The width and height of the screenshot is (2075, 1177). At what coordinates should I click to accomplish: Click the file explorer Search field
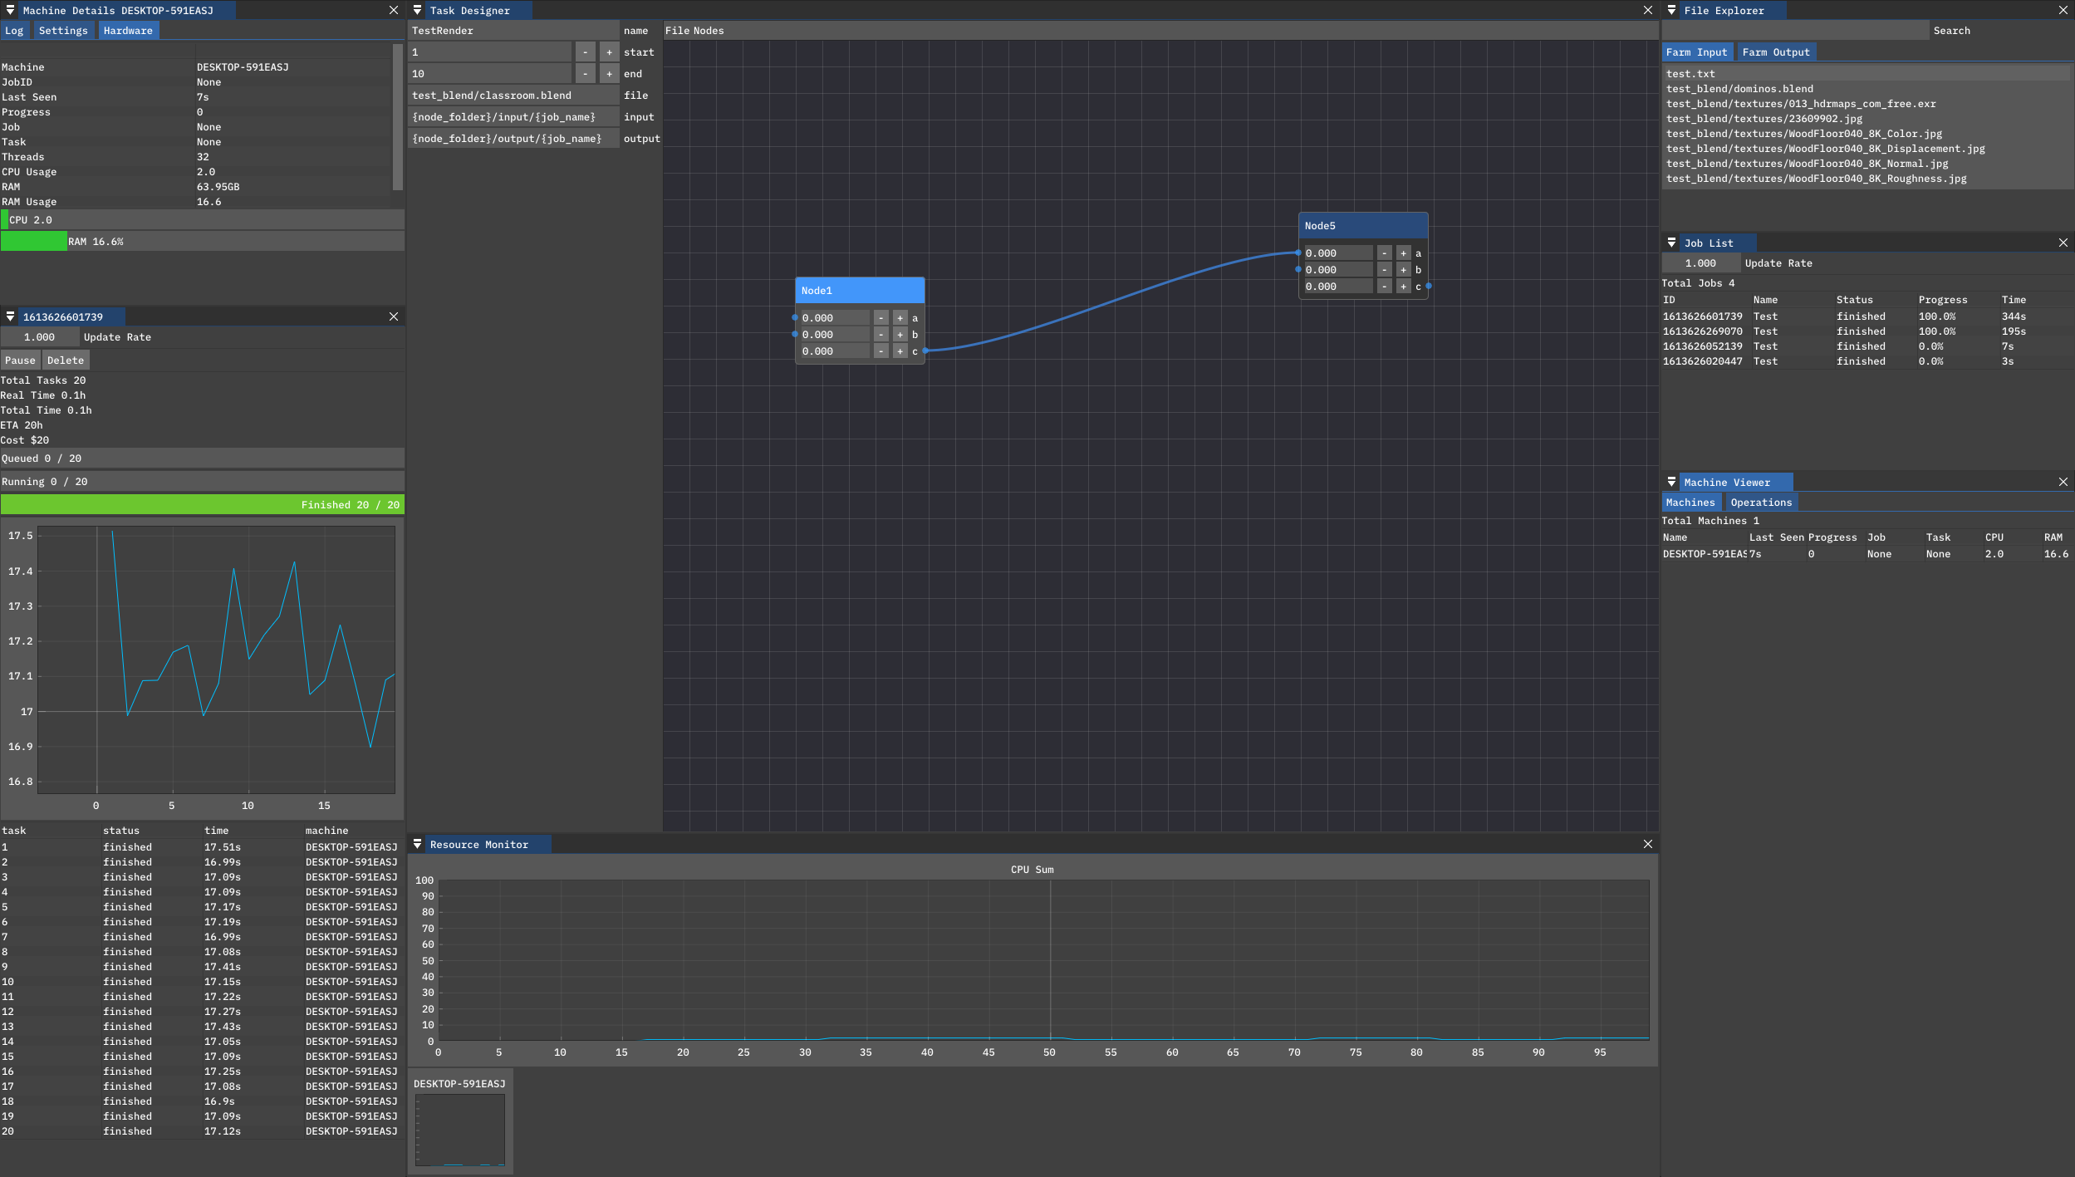pos(1794,31)
